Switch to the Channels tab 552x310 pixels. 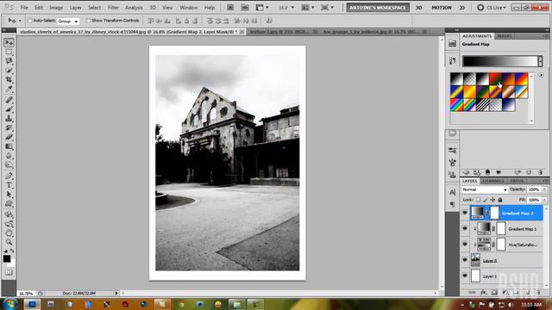coord(493,181)
